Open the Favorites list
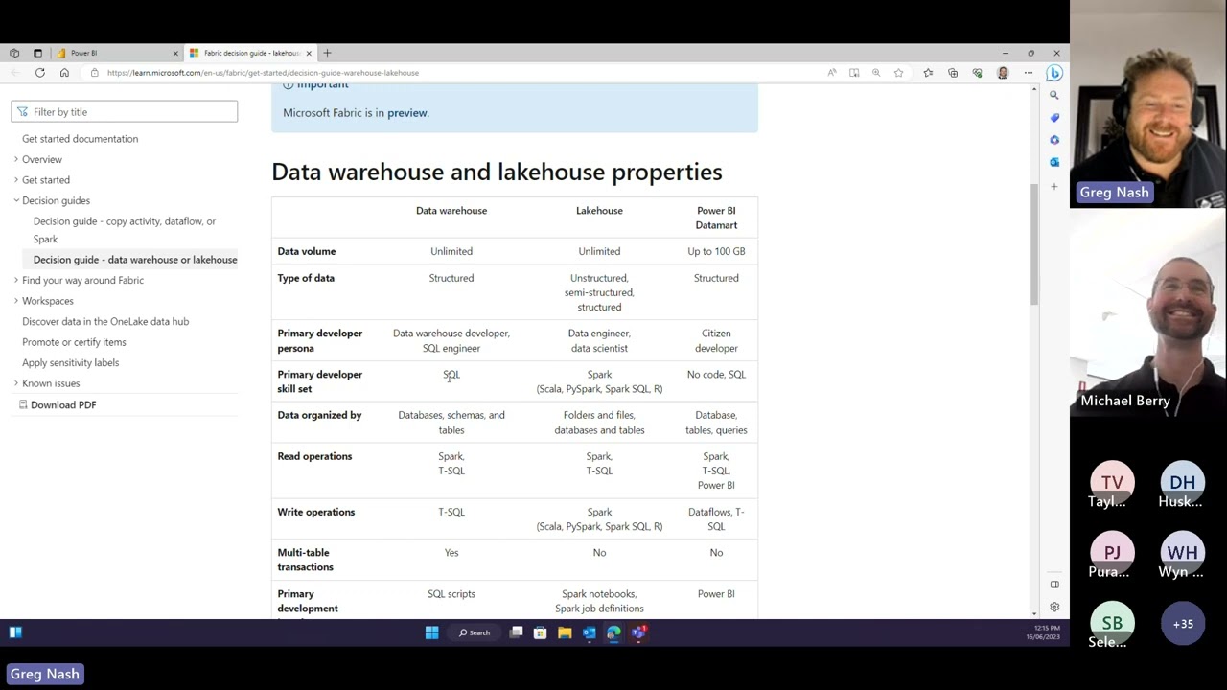The image size is (1227, 690). pos(928,73)
